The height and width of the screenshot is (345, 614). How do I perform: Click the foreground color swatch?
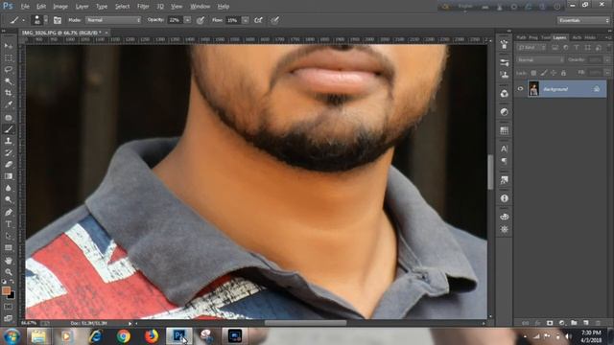[6, 290]
